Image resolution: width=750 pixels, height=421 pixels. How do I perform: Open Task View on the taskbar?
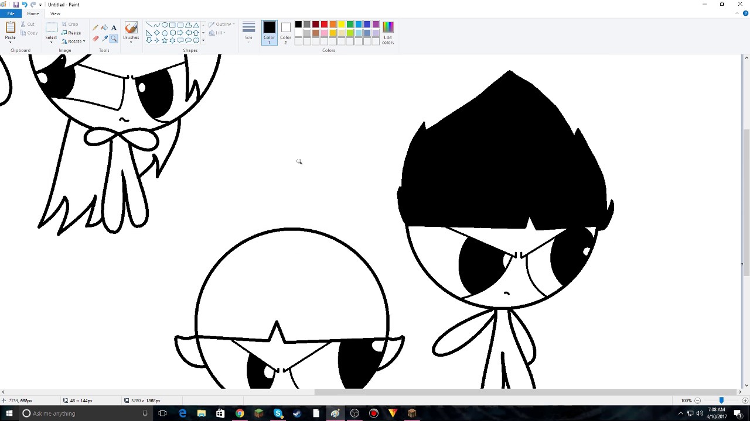[x=162, y=413]
